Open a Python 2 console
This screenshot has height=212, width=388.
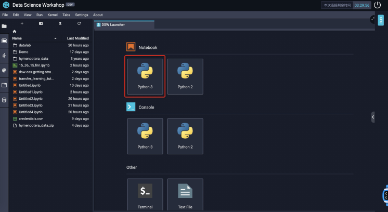(185, 136)
